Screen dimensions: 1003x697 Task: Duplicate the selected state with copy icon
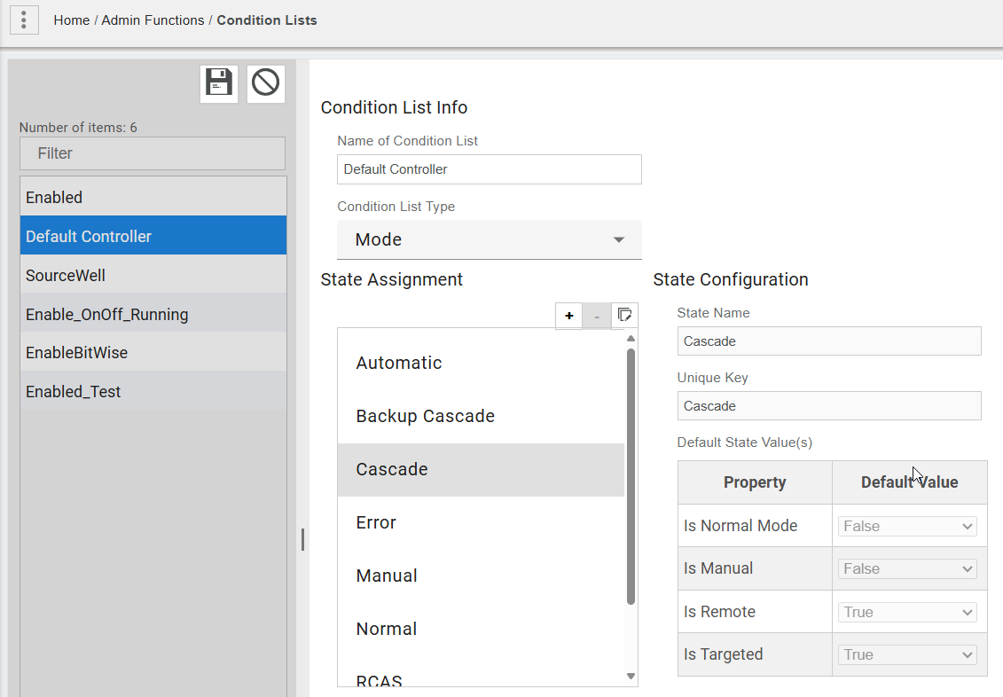point(625,316)
